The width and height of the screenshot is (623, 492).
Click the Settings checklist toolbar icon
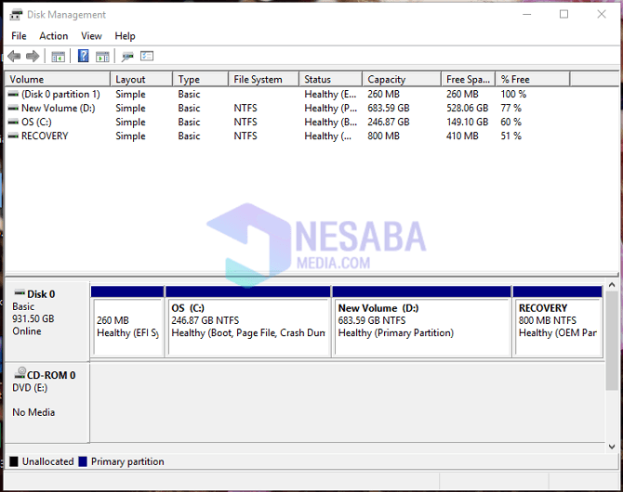pyautogui.click(x=147, y=57)
